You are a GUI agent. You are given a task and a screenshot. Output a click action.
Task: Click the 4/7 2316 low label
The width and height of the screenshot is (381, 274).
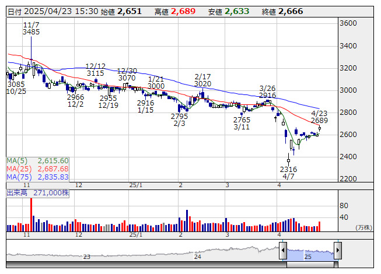tap(288, 173)
